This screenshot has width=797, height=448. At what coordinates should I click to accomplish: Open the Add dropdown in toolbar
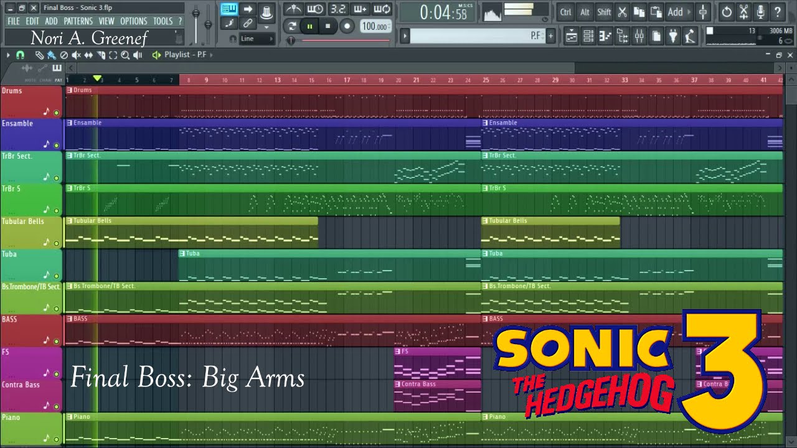coord(679,12)
